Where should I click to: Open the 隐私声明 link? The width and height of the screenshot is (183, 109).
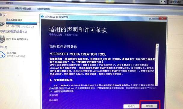pos(54,100)
